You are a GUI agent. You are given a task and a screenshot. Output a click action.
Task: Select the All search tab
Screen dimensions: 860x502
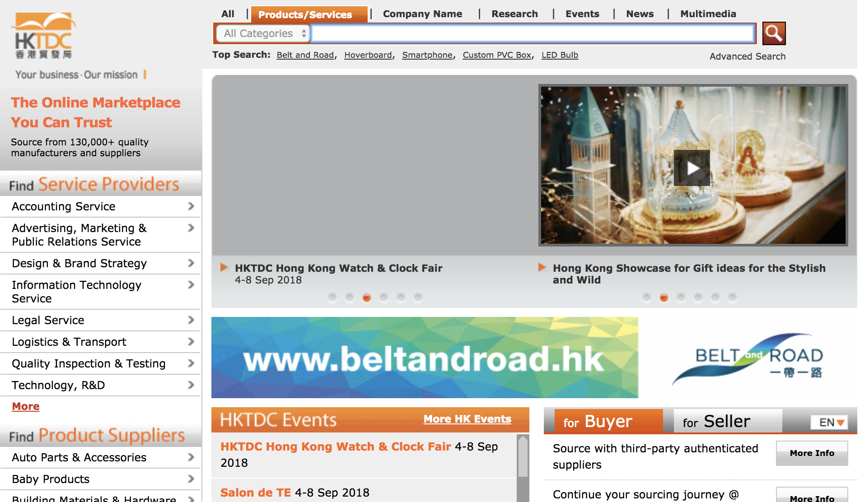click(228, 14)
